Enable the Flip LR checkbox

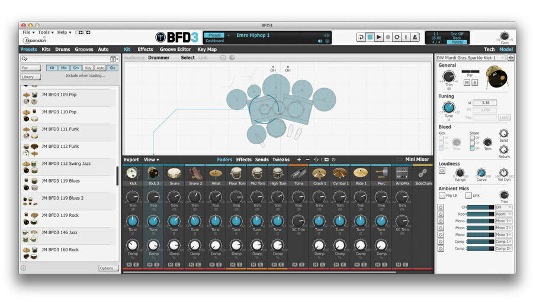click(x=442, y=195)
